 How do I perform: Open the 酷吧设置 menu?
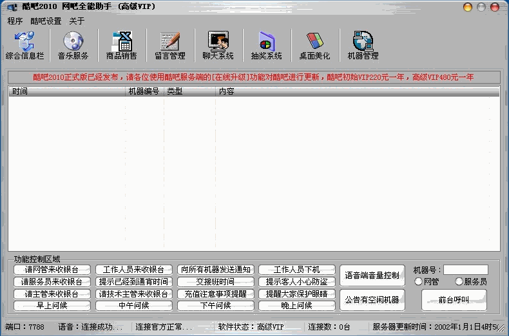(46, 21)
